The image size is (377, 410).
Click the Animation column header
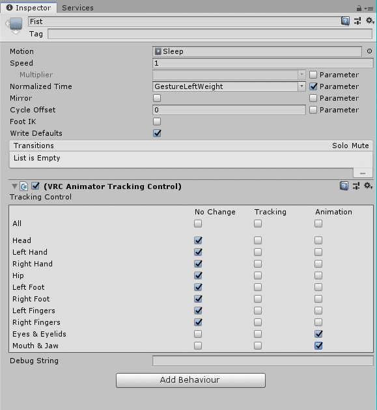[x=333, y=212]
